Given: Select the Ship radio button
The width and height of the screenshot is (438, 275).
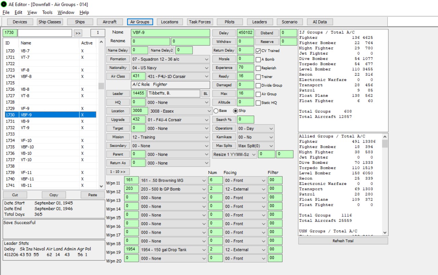Looking at the screenshot, I should (x=235, y=111).
